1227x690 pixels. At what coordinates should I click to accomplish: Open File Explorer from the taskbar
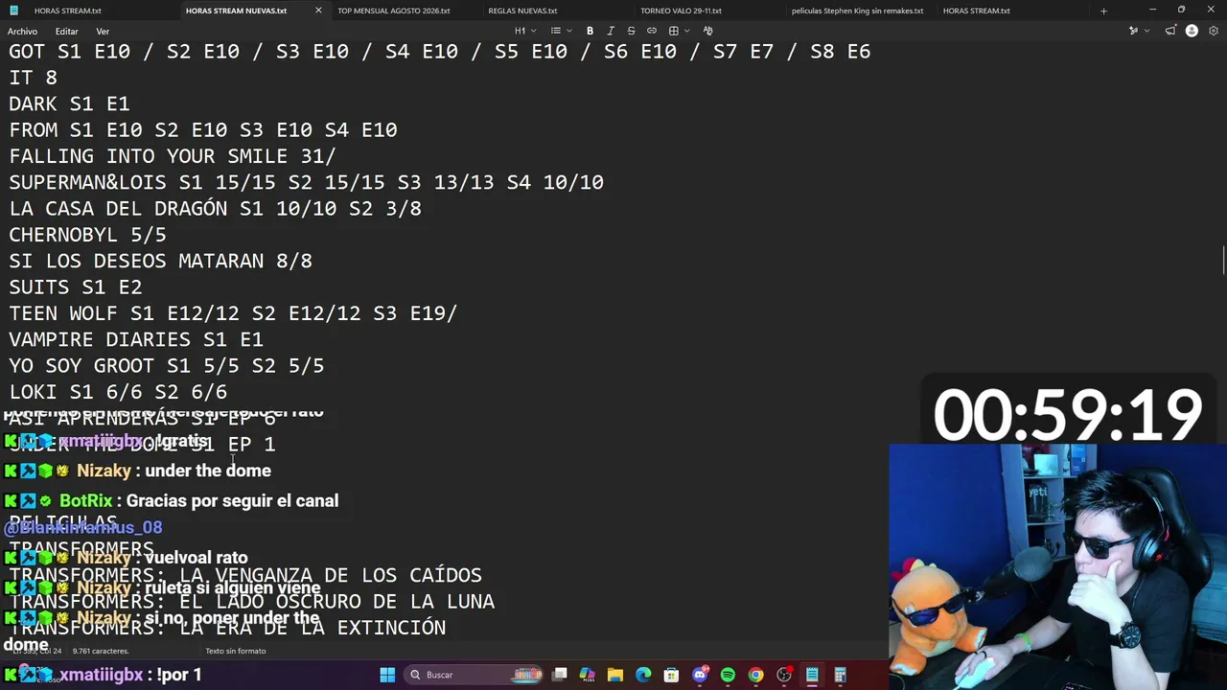615,675
